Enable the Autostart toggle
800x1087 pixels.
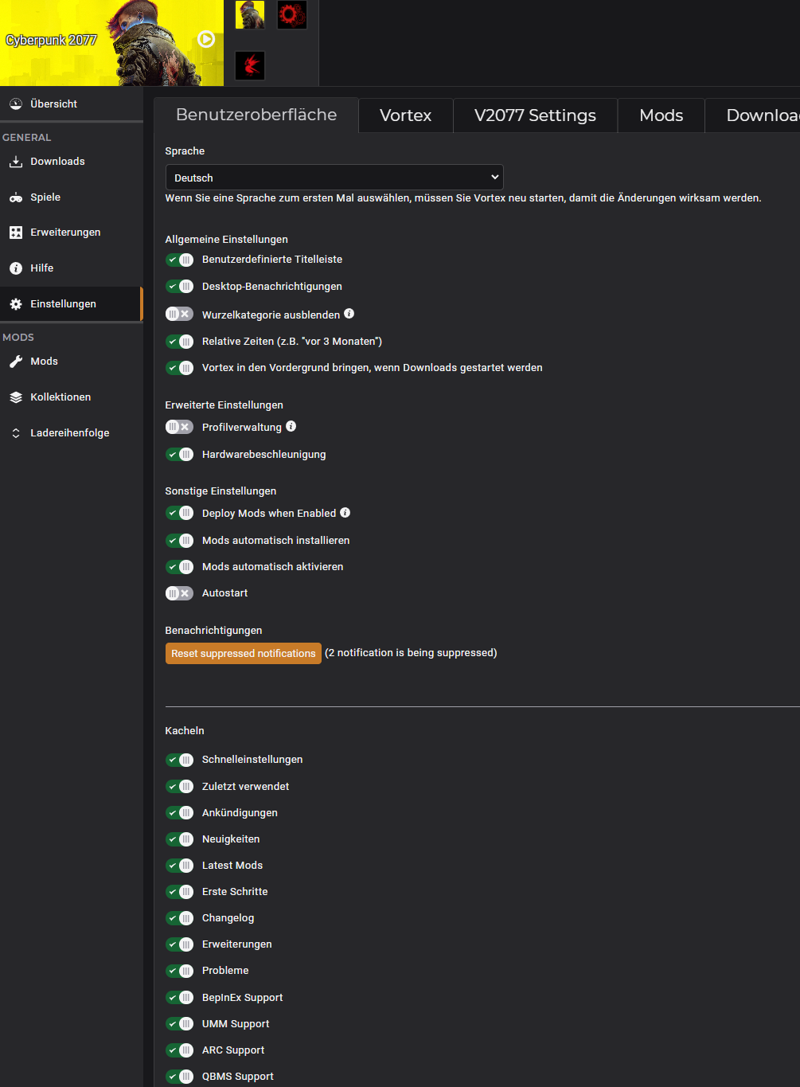[179, 593]
